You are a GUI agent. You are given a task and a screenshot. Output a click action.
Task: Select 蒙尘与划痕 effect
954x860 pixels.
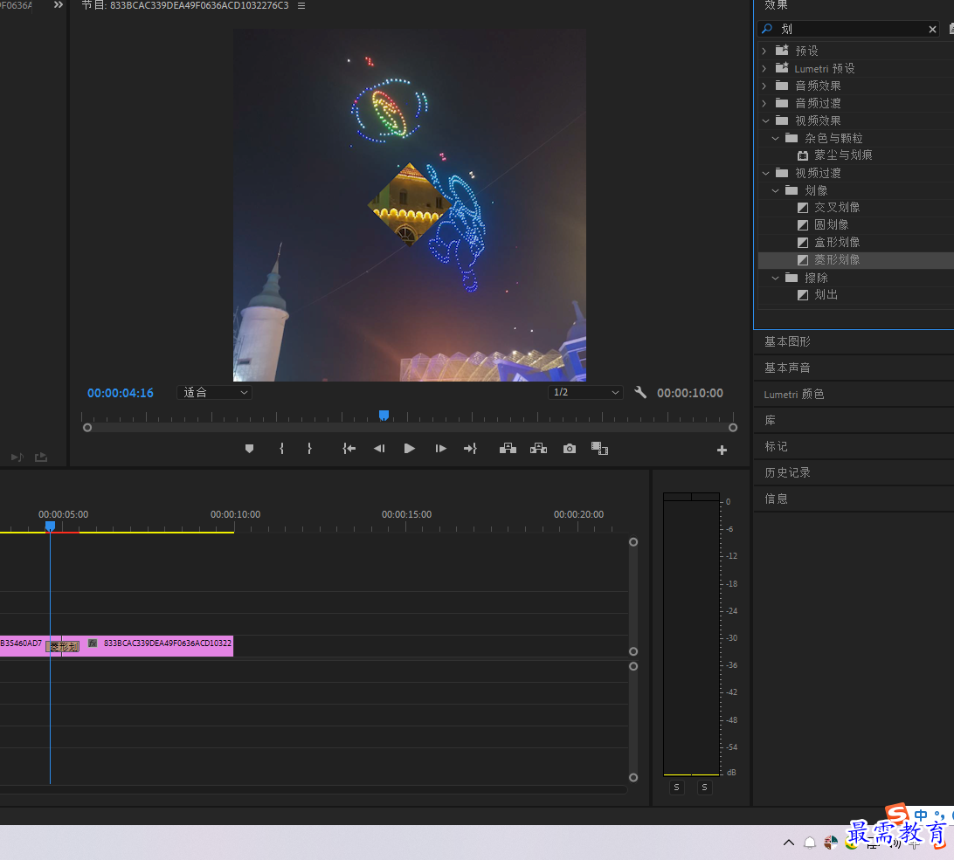pyautogui.click(x=843, y=155)
